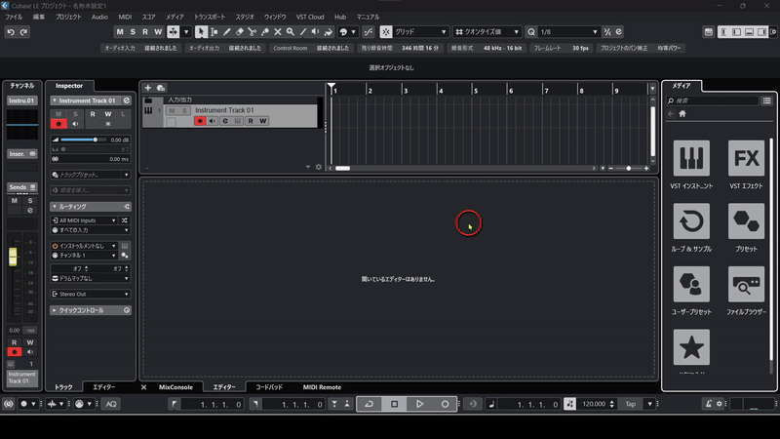Select the Range Selection tool
780x439 pixels.
(x=214, y=32)
